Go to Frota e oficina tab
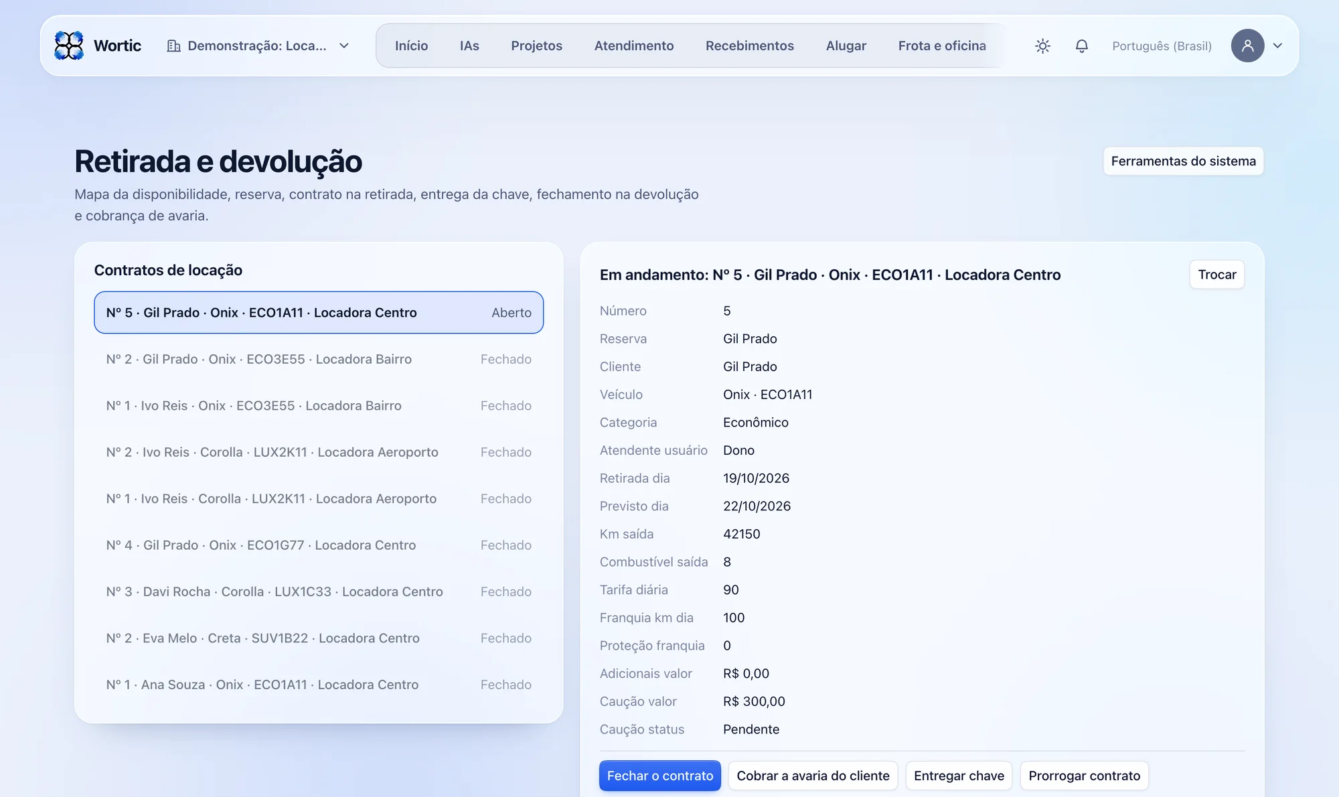This screenshot has height=797, width=1339. pos(942,46)
